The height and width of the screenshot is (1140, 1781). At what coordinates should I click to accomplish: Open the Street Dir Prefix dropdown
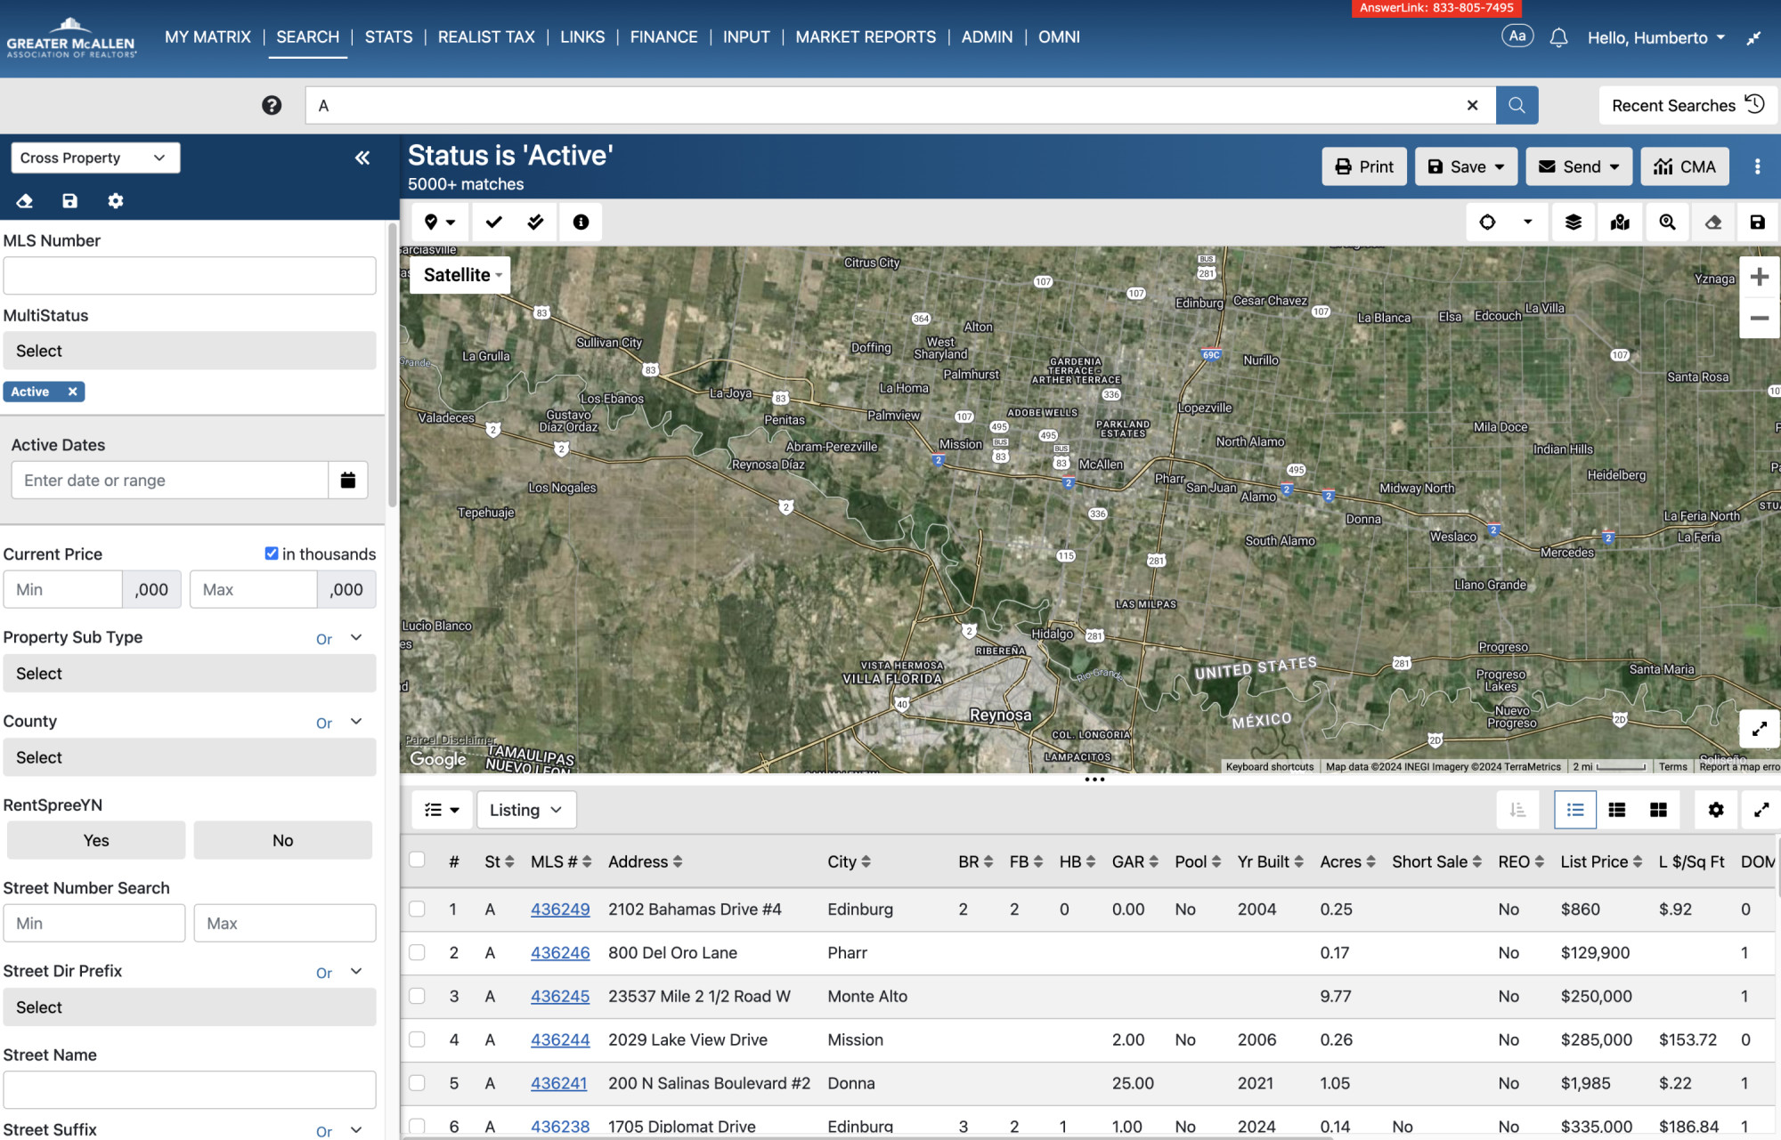tap(188, 1007)
